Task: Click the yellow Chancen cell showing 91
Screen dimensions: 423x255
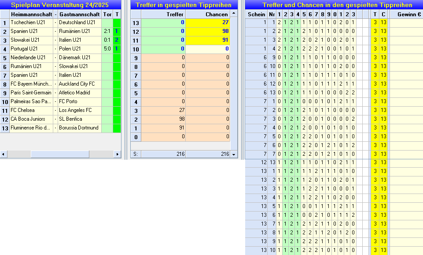Action: coord(208,40)
